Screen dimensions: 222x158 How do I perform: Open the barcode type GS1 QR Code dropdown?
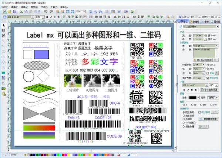click(217, 46)
